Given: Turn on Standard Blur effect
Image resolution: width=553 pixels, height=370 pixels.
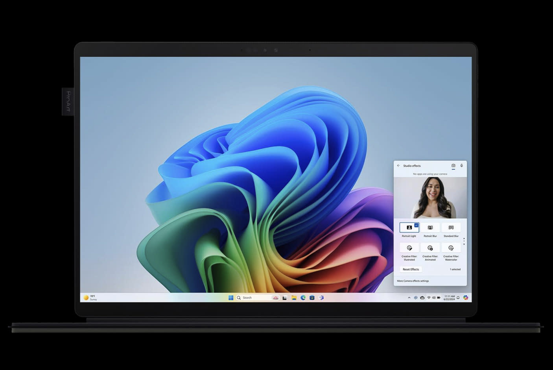Looking at the screenshot, I should (x=451, y=228).
